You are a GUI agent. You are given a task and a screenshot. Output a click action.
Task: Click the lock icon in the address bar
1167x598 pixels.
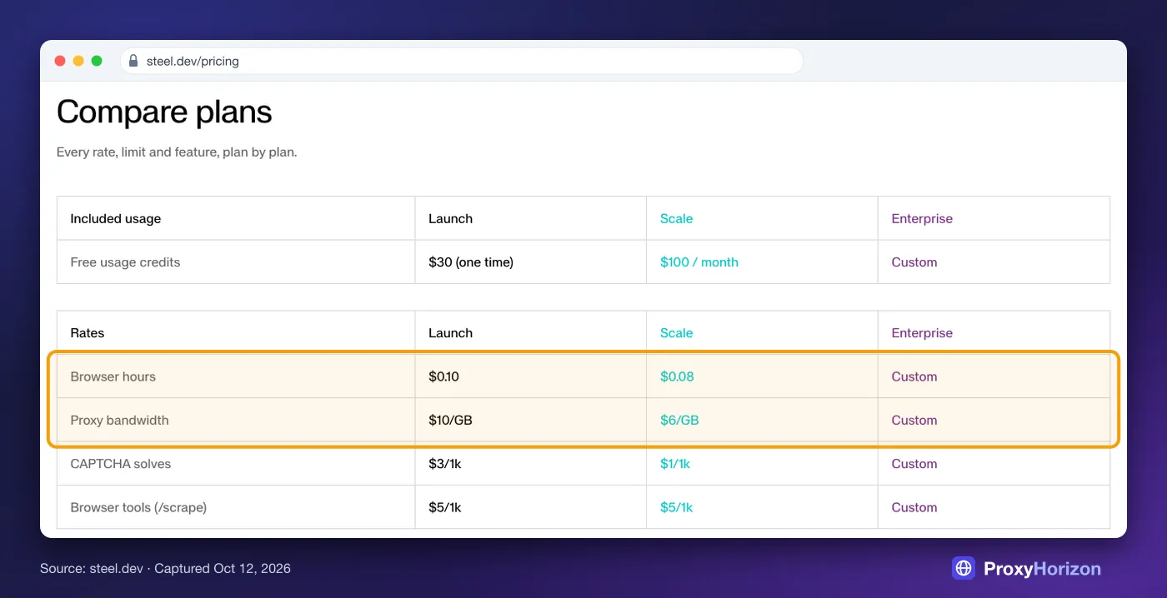click(x=133, y=61)
